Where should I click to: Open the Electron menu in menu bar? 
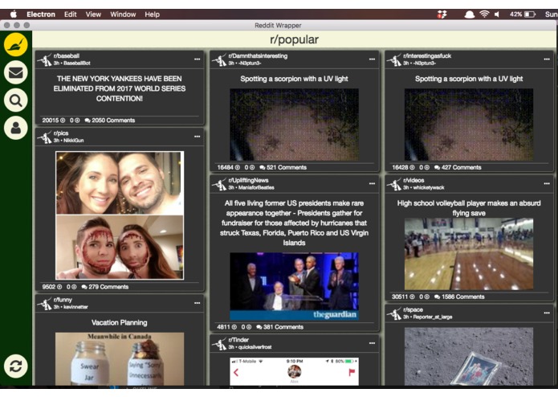point(41,14)
